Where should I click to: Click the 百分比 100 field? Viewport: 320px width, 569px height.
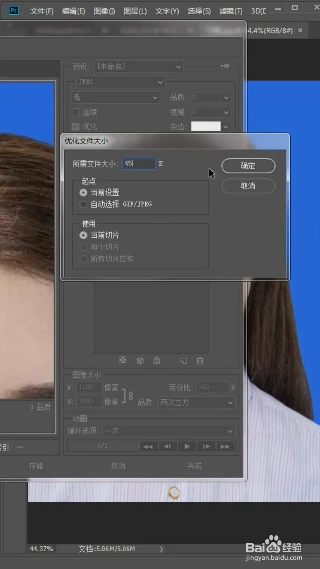[212, 387]
